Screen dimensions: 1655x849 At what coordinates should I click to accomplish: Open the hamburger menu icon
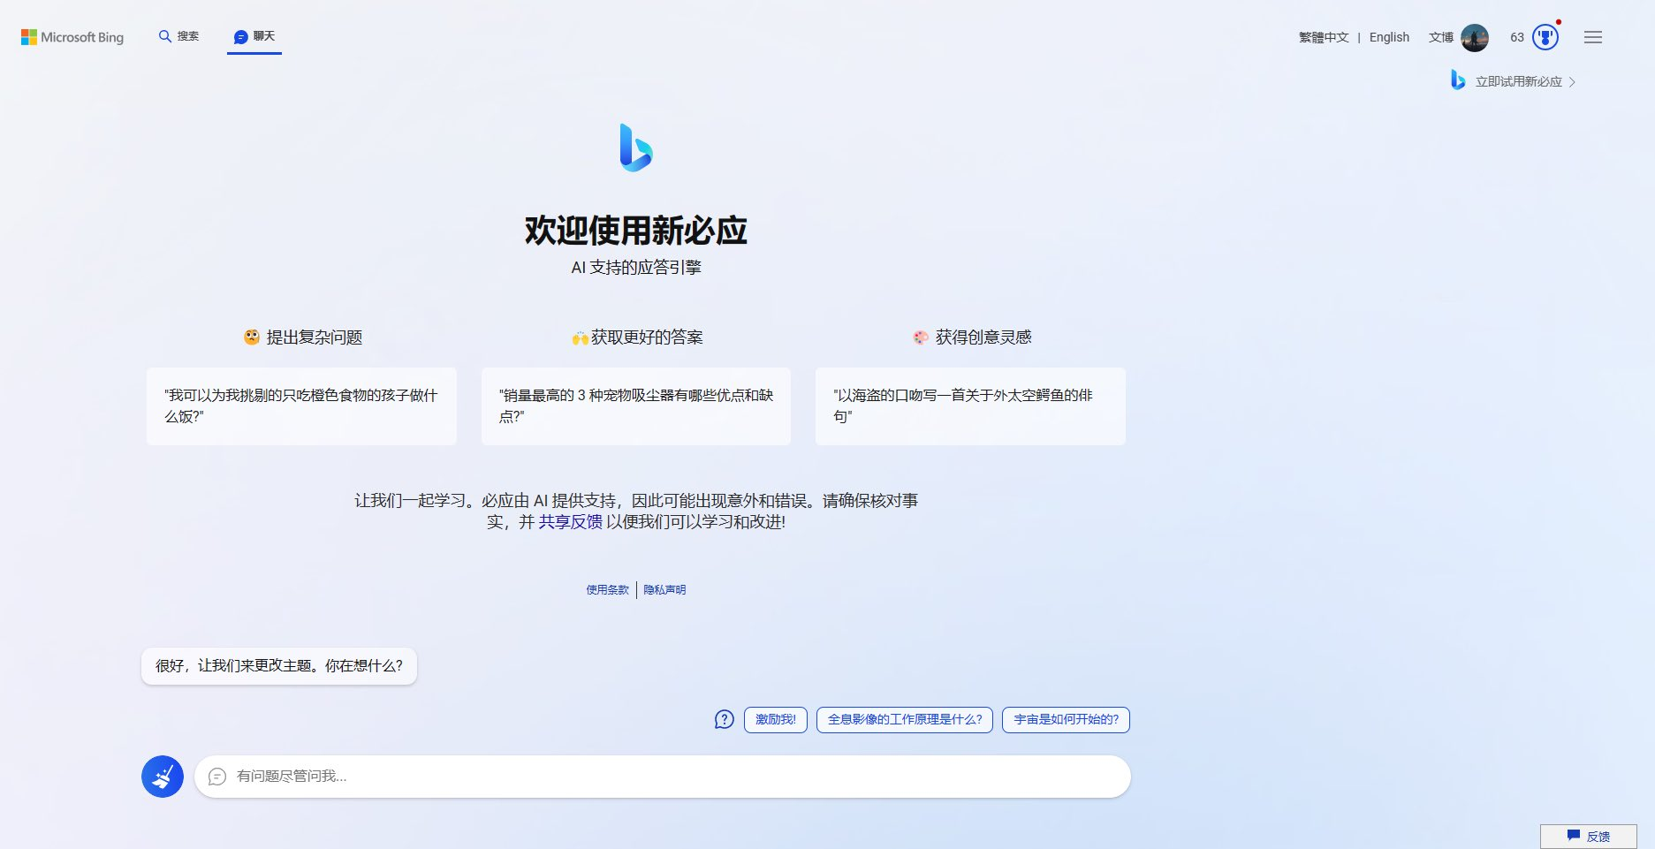(1592, 37)
